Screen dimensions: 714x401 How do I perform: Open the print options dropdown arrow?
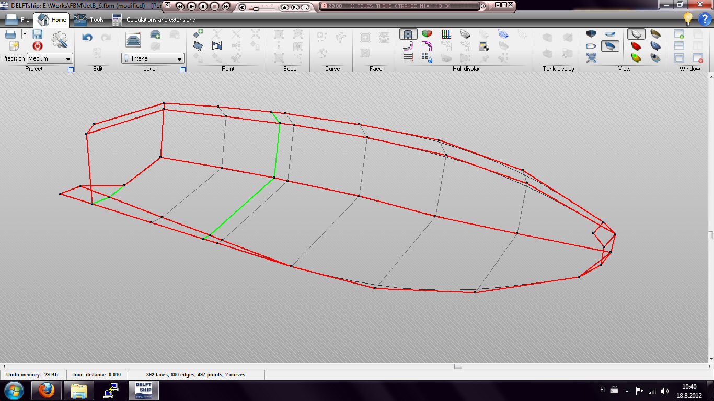(x=24, y=34)
